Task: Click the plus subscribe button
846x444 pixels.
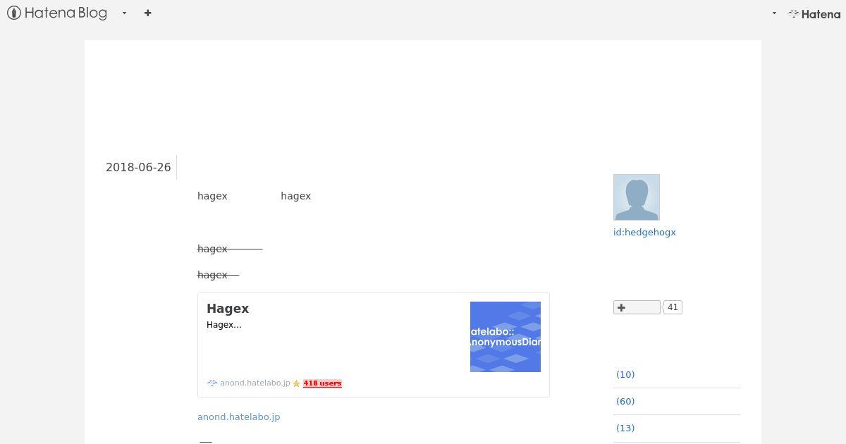Action: (637, 307)
